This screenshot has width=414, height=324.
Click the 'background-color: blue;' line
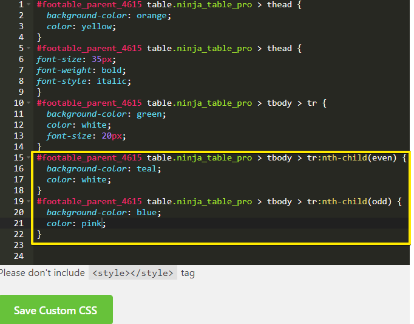pos(104,212)
